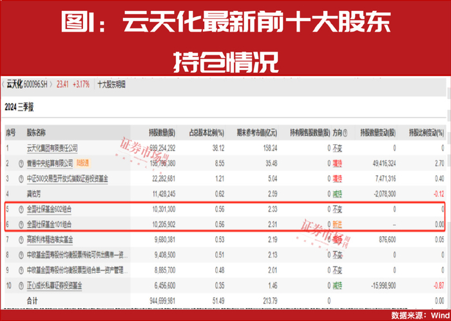Click the 合计 total row label
Viewport: 451px width, 321px height.
pyautogui.click(x=32, y=301)
